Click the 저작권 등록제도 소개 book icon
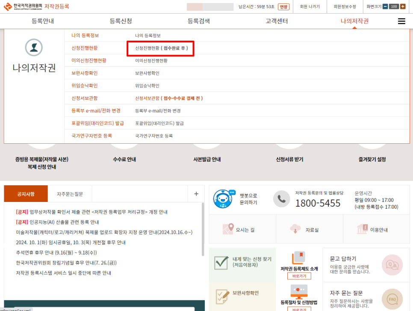 point(299,258)
